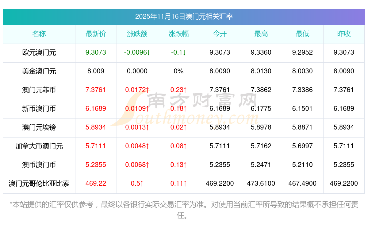The height and width of the screenshot is (225, 368).
Task: Click the change percent -0.1↓
Action: coord(178,52)
